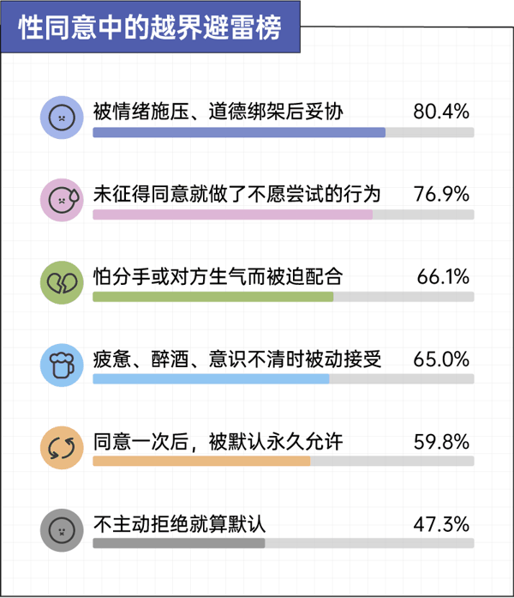Select the 怕分手或对方生气而被迫配合 text
The height and width of the screenshot is (598, 514).
[x=218, y=276]
